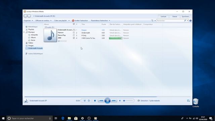
Task: Check the track 2 Underneath checkbox
Action: point(74,33)
